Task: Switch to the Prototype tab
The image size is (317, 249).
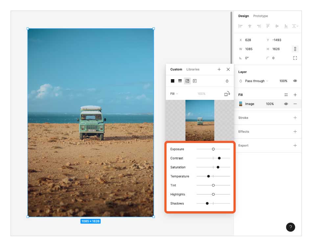Action: click(260, 16)
